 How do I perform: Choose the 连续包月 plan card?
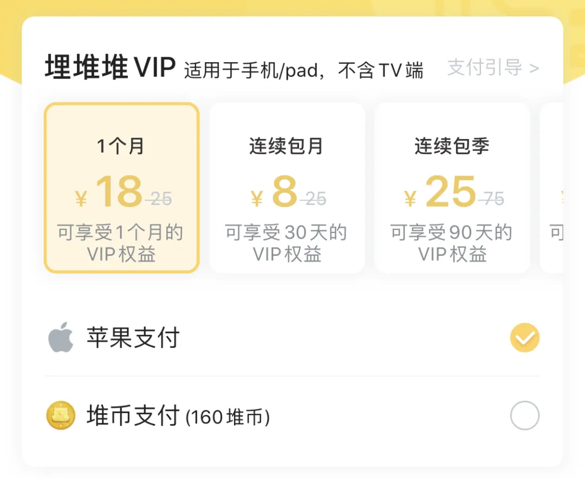click(x=287, y=188)
